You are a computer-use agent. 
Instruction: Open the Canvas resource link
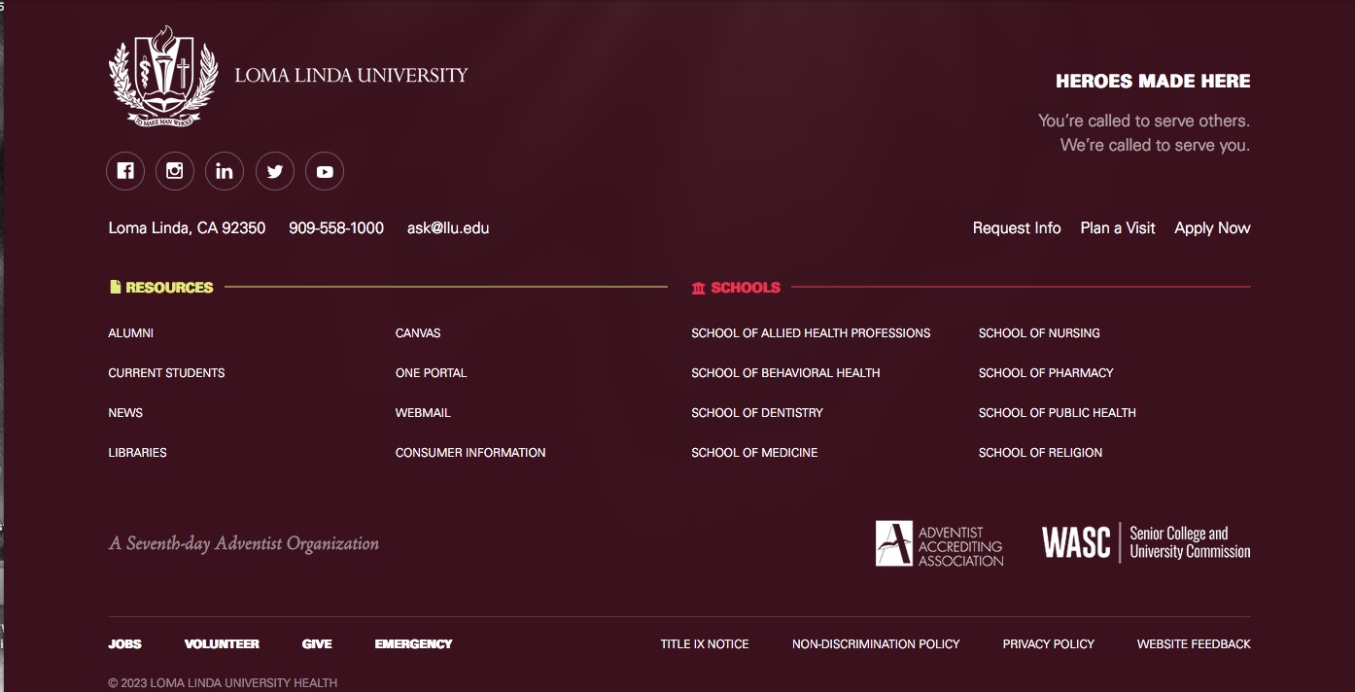pyautogui.click(x=418, y=333)
